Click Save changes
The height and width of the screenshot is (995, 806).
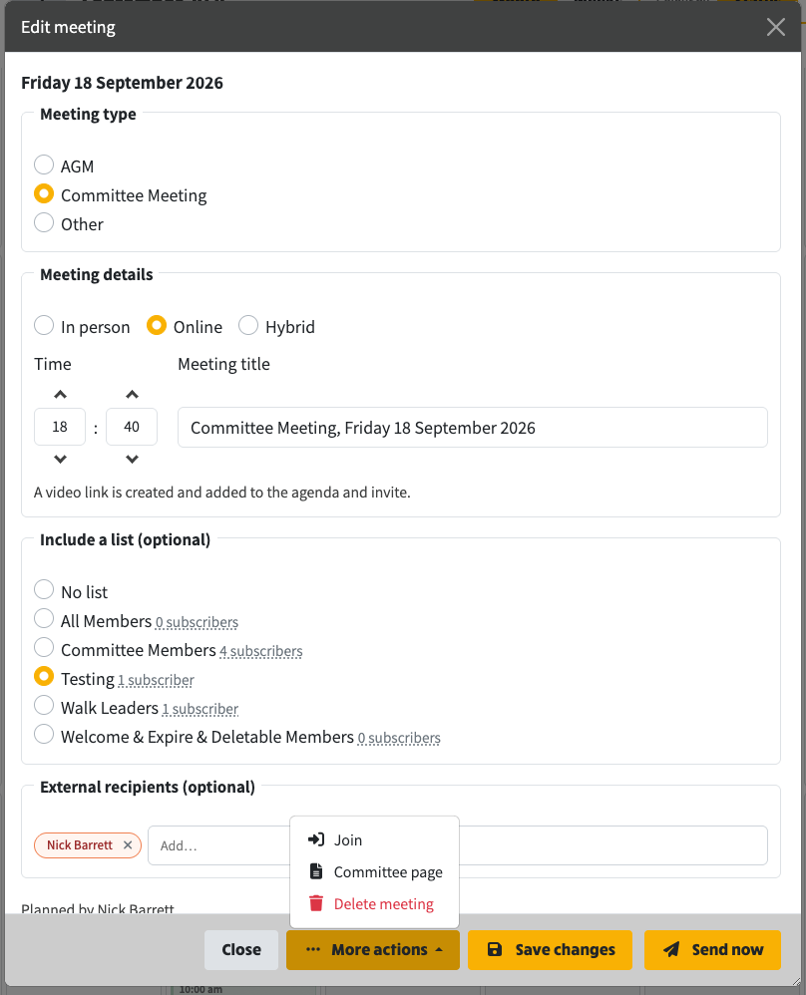point(550,950)
